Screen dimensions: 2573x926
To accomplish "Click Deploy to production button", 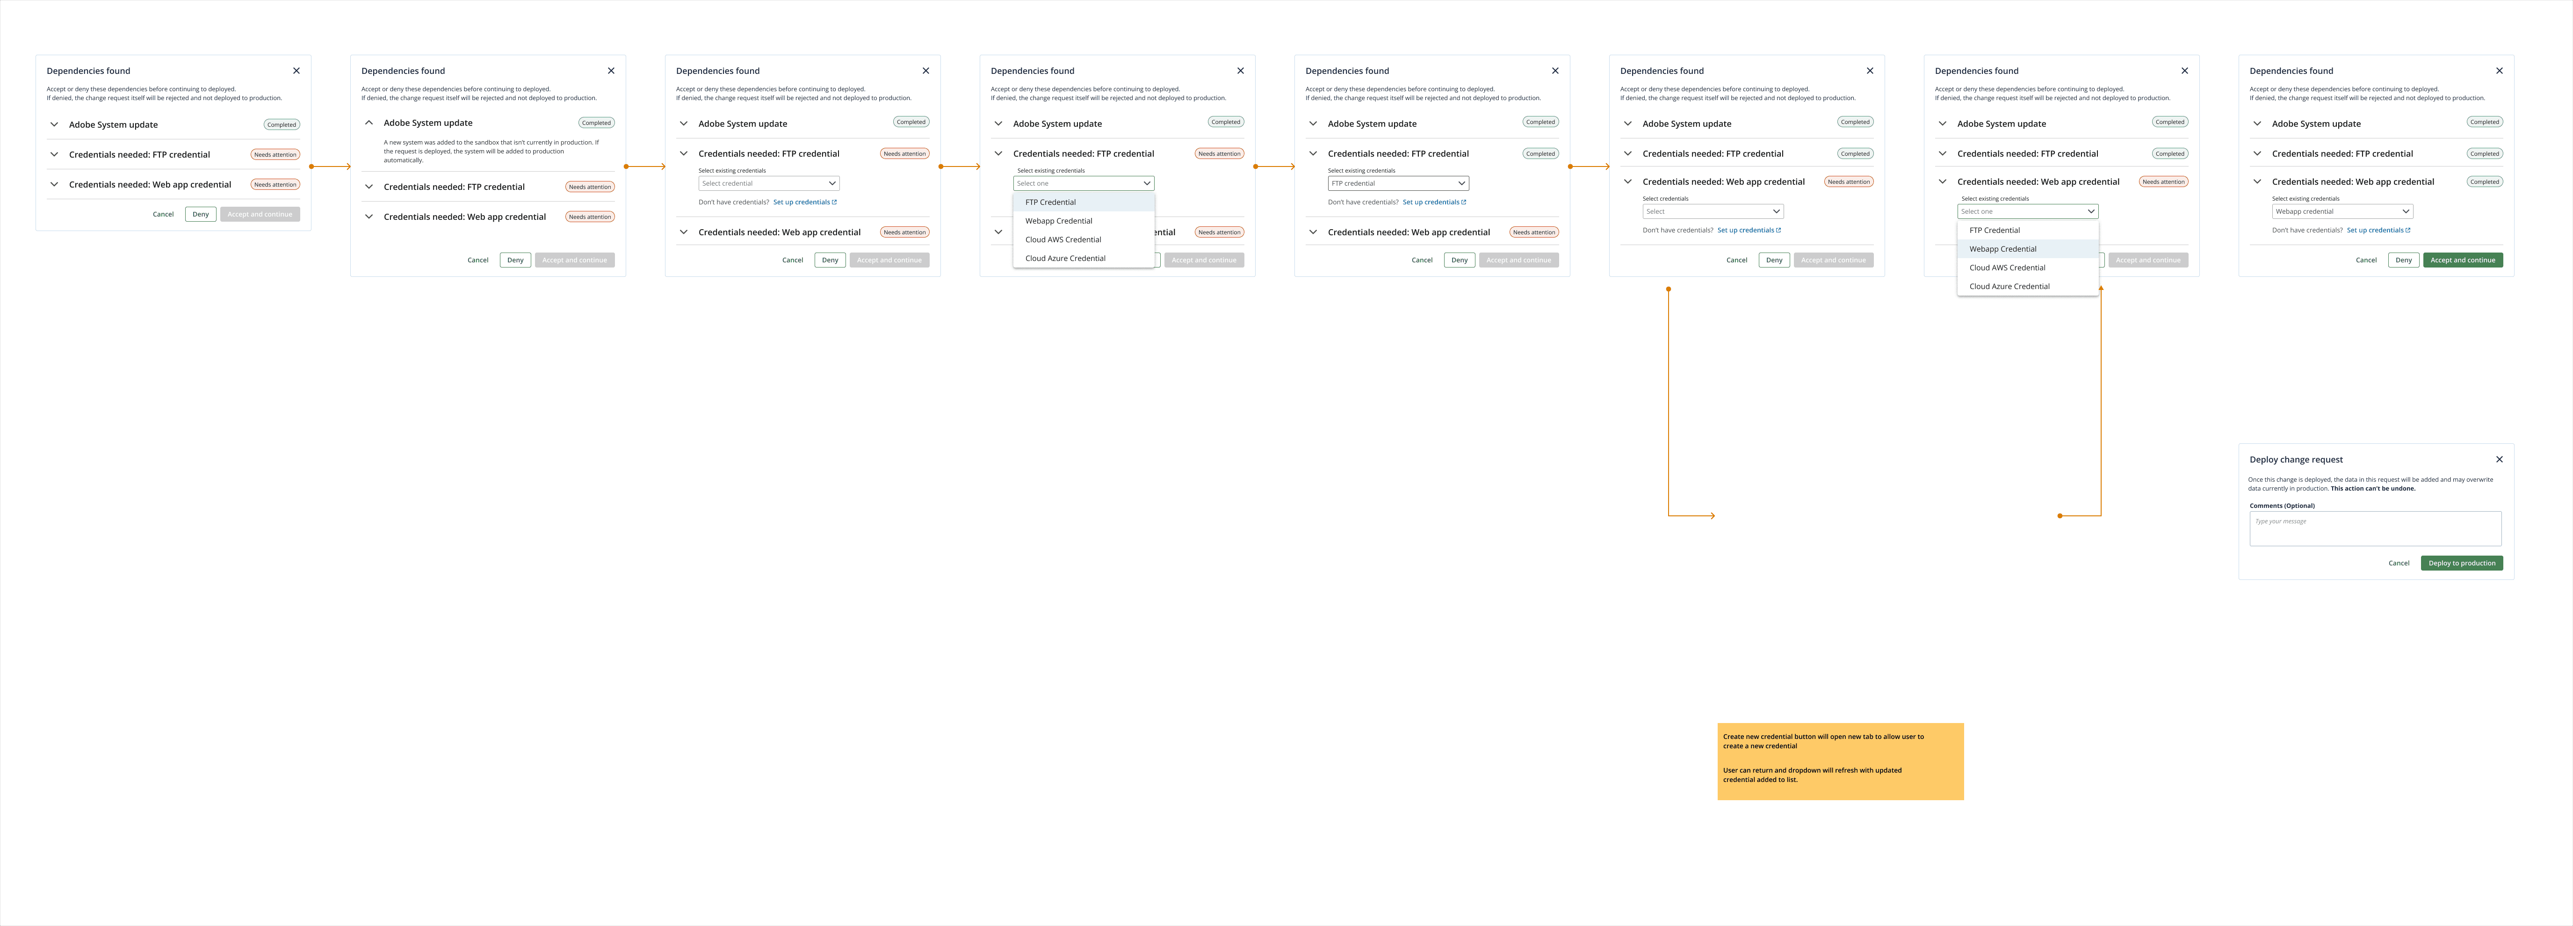I will 2461,564.
